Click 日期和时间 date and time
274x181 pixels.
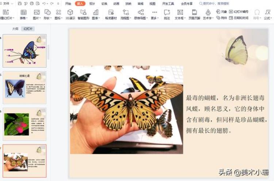(x=239, y=18)
